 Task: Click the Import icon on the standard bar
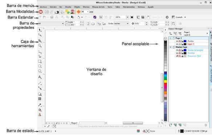point(101,17)
